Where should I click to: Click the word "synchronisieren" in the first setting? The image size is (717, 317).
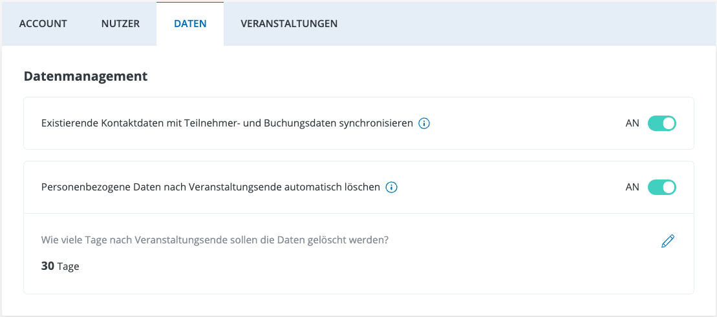click(x=376, y=123)
